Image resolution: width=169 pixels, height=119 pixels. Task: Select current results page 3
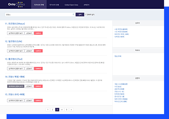pyautogui.click(x=57, y=109)
